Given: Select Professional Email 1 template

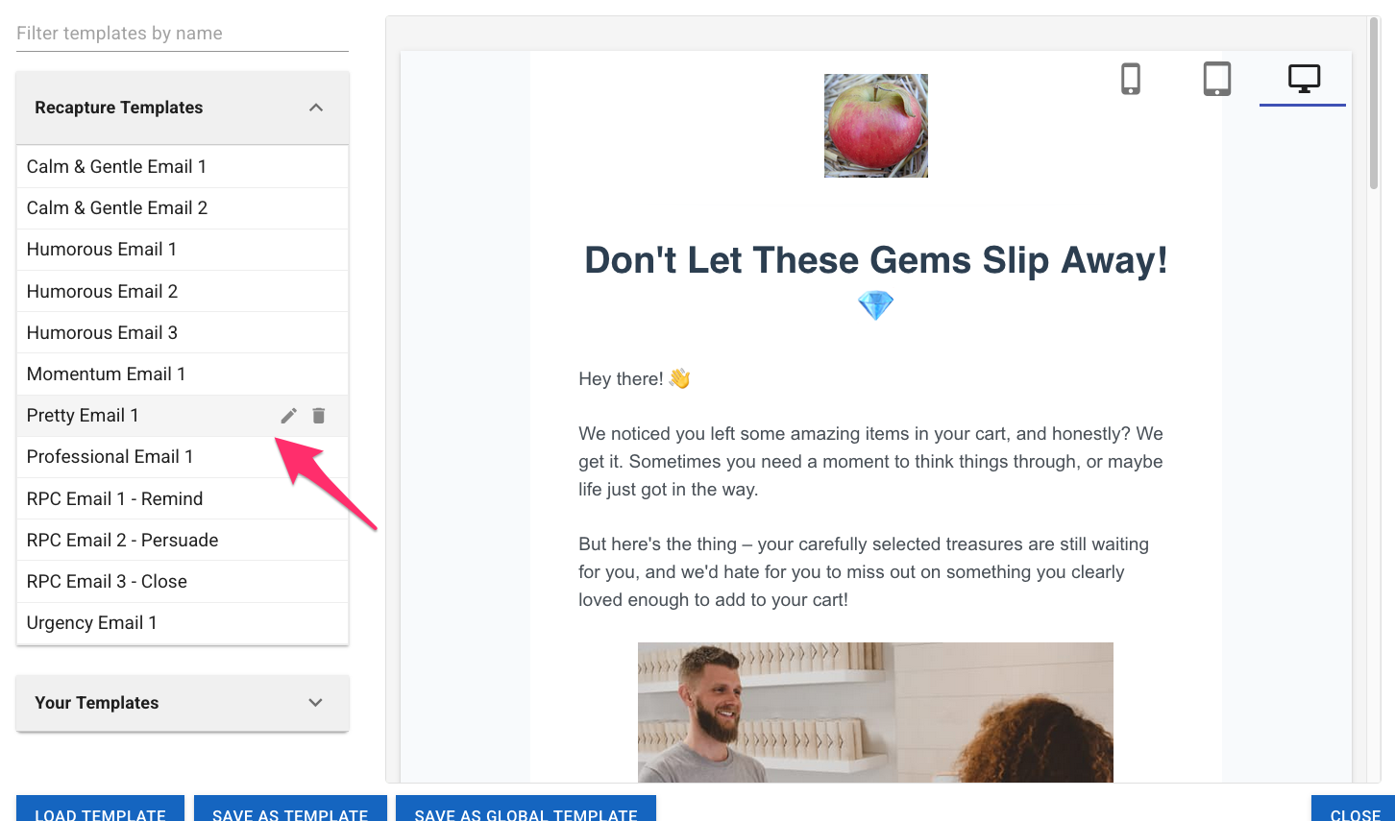Looking at the screenshot, I should coord(183,457).
